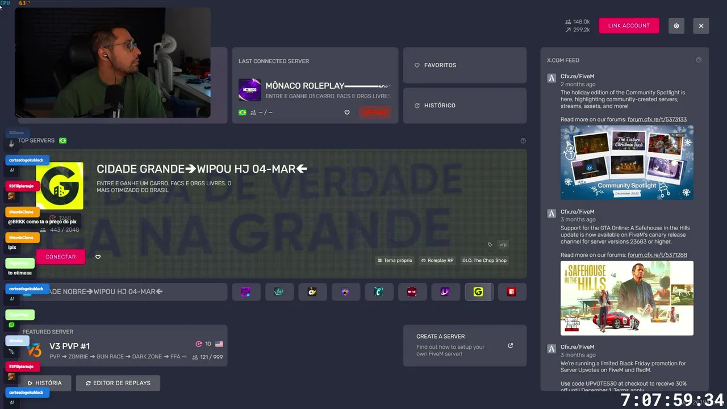727x409 pixels.
Task: Close the FiveM menu with the X
Action: [701, 26]
